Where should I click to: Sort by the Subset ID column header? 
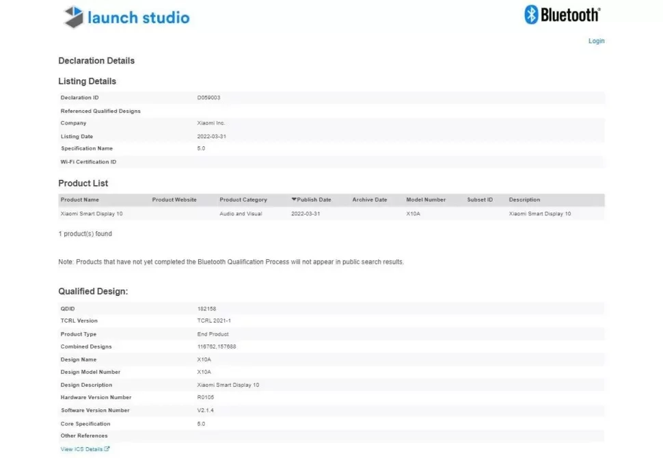pos(480,200)
